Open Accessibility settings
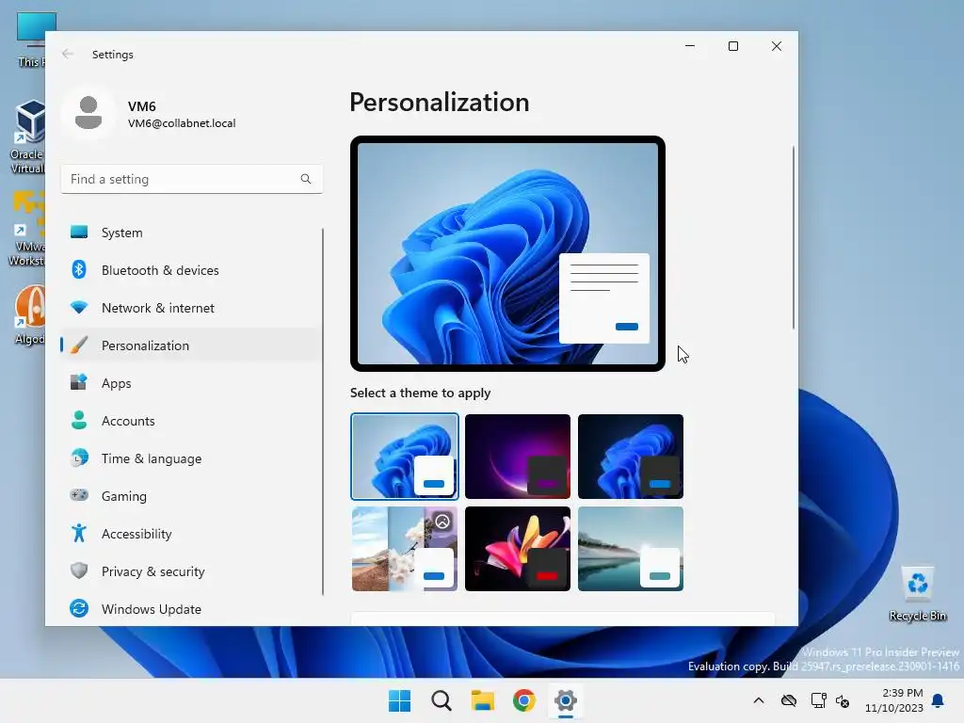The width and height of the screenshot is (964, 723). pyautogui.click(x=190, y=533)
